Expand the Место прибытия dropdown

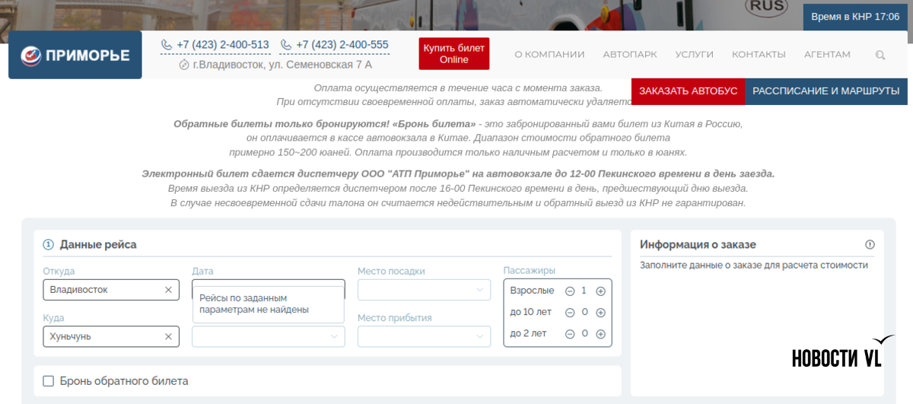click(424, 336)
